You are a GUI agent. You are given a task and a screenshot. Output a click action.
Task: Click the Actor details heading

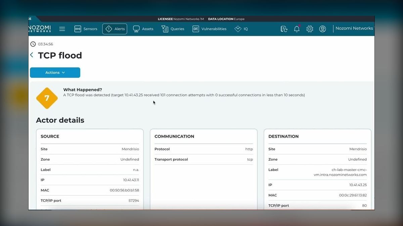60,120
